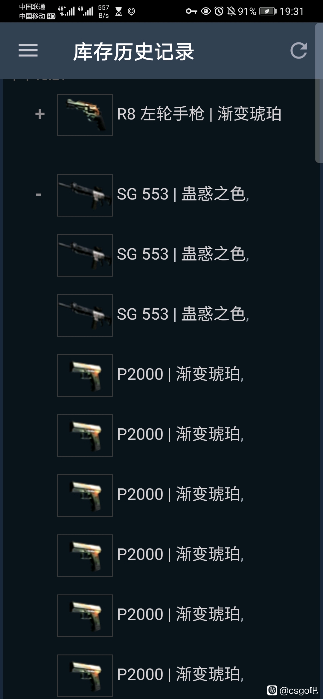Open the third SG 553 thumbnail image

pos(85,315)
